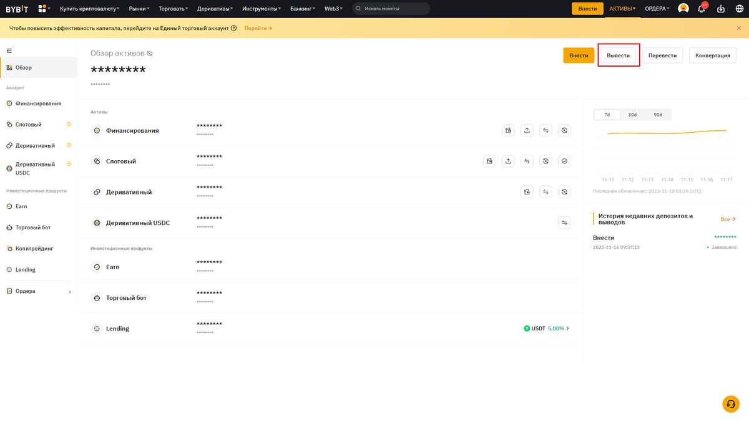Open Earn investment product row
The height and width of the screenshot is (422, 749).
click(331, 267)
